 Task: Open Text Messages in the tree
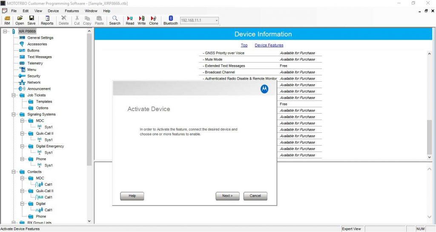point(39,57)
